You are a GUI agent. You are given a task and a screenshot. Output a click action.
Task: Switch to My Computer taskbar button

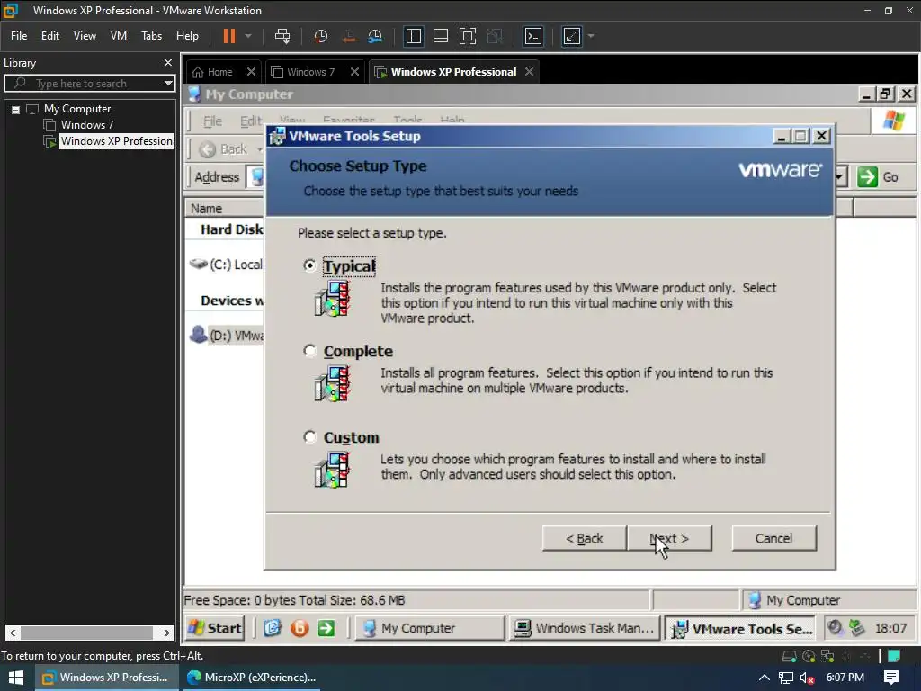click(429, 628)
